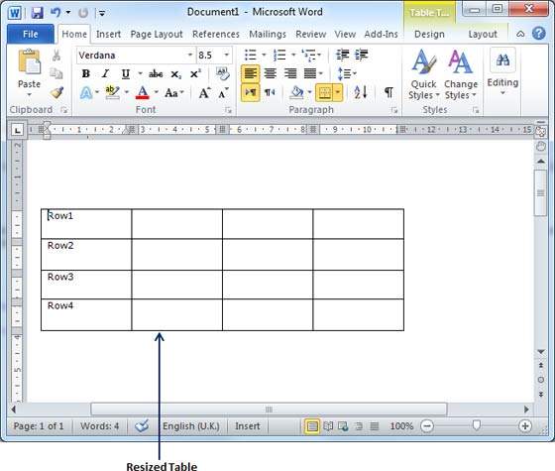Open the Quick Styles gallery dropdown
Image resolution: width=555 pixels, height=471 pixels.
[423, 74]
